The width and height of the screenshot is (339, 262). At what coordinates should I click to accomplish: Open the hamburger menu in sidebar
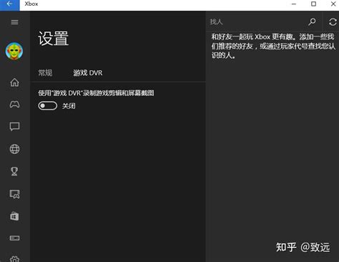click(x=14, y=22)
